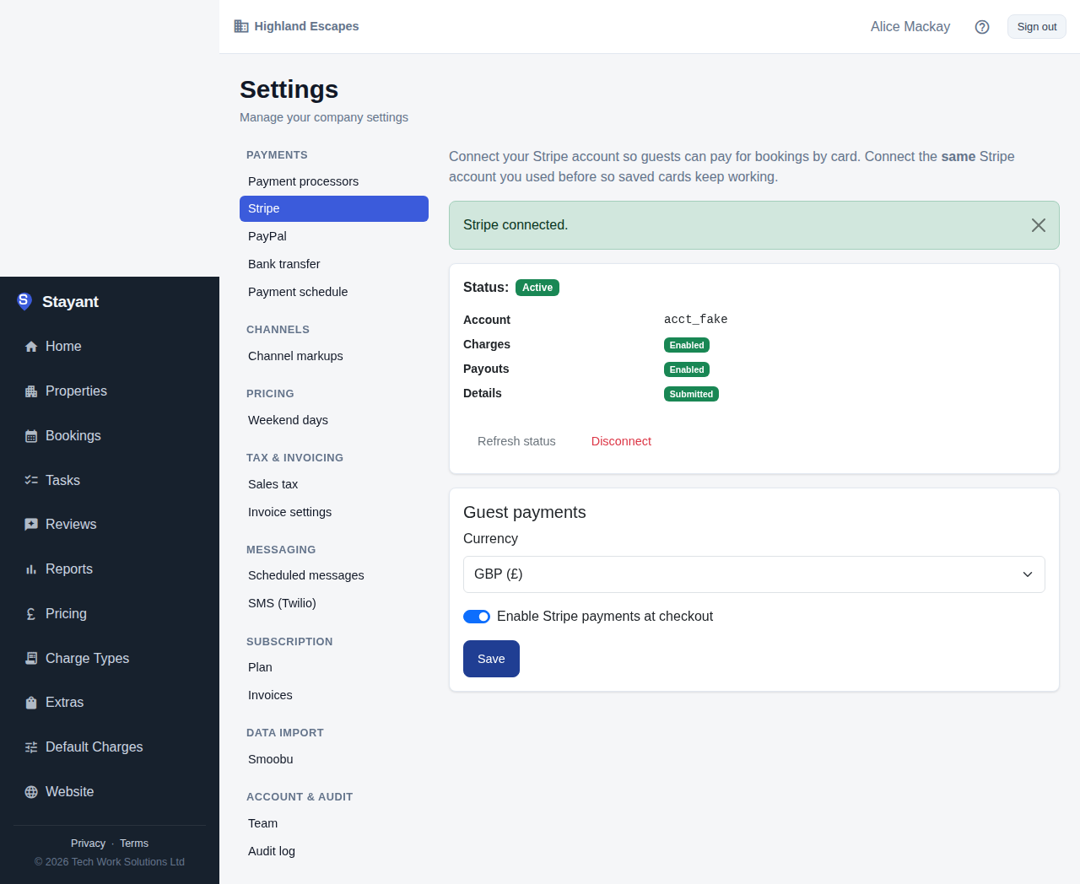Open the Terms link
Screen dimensions: 1080x884
[134, 844]
